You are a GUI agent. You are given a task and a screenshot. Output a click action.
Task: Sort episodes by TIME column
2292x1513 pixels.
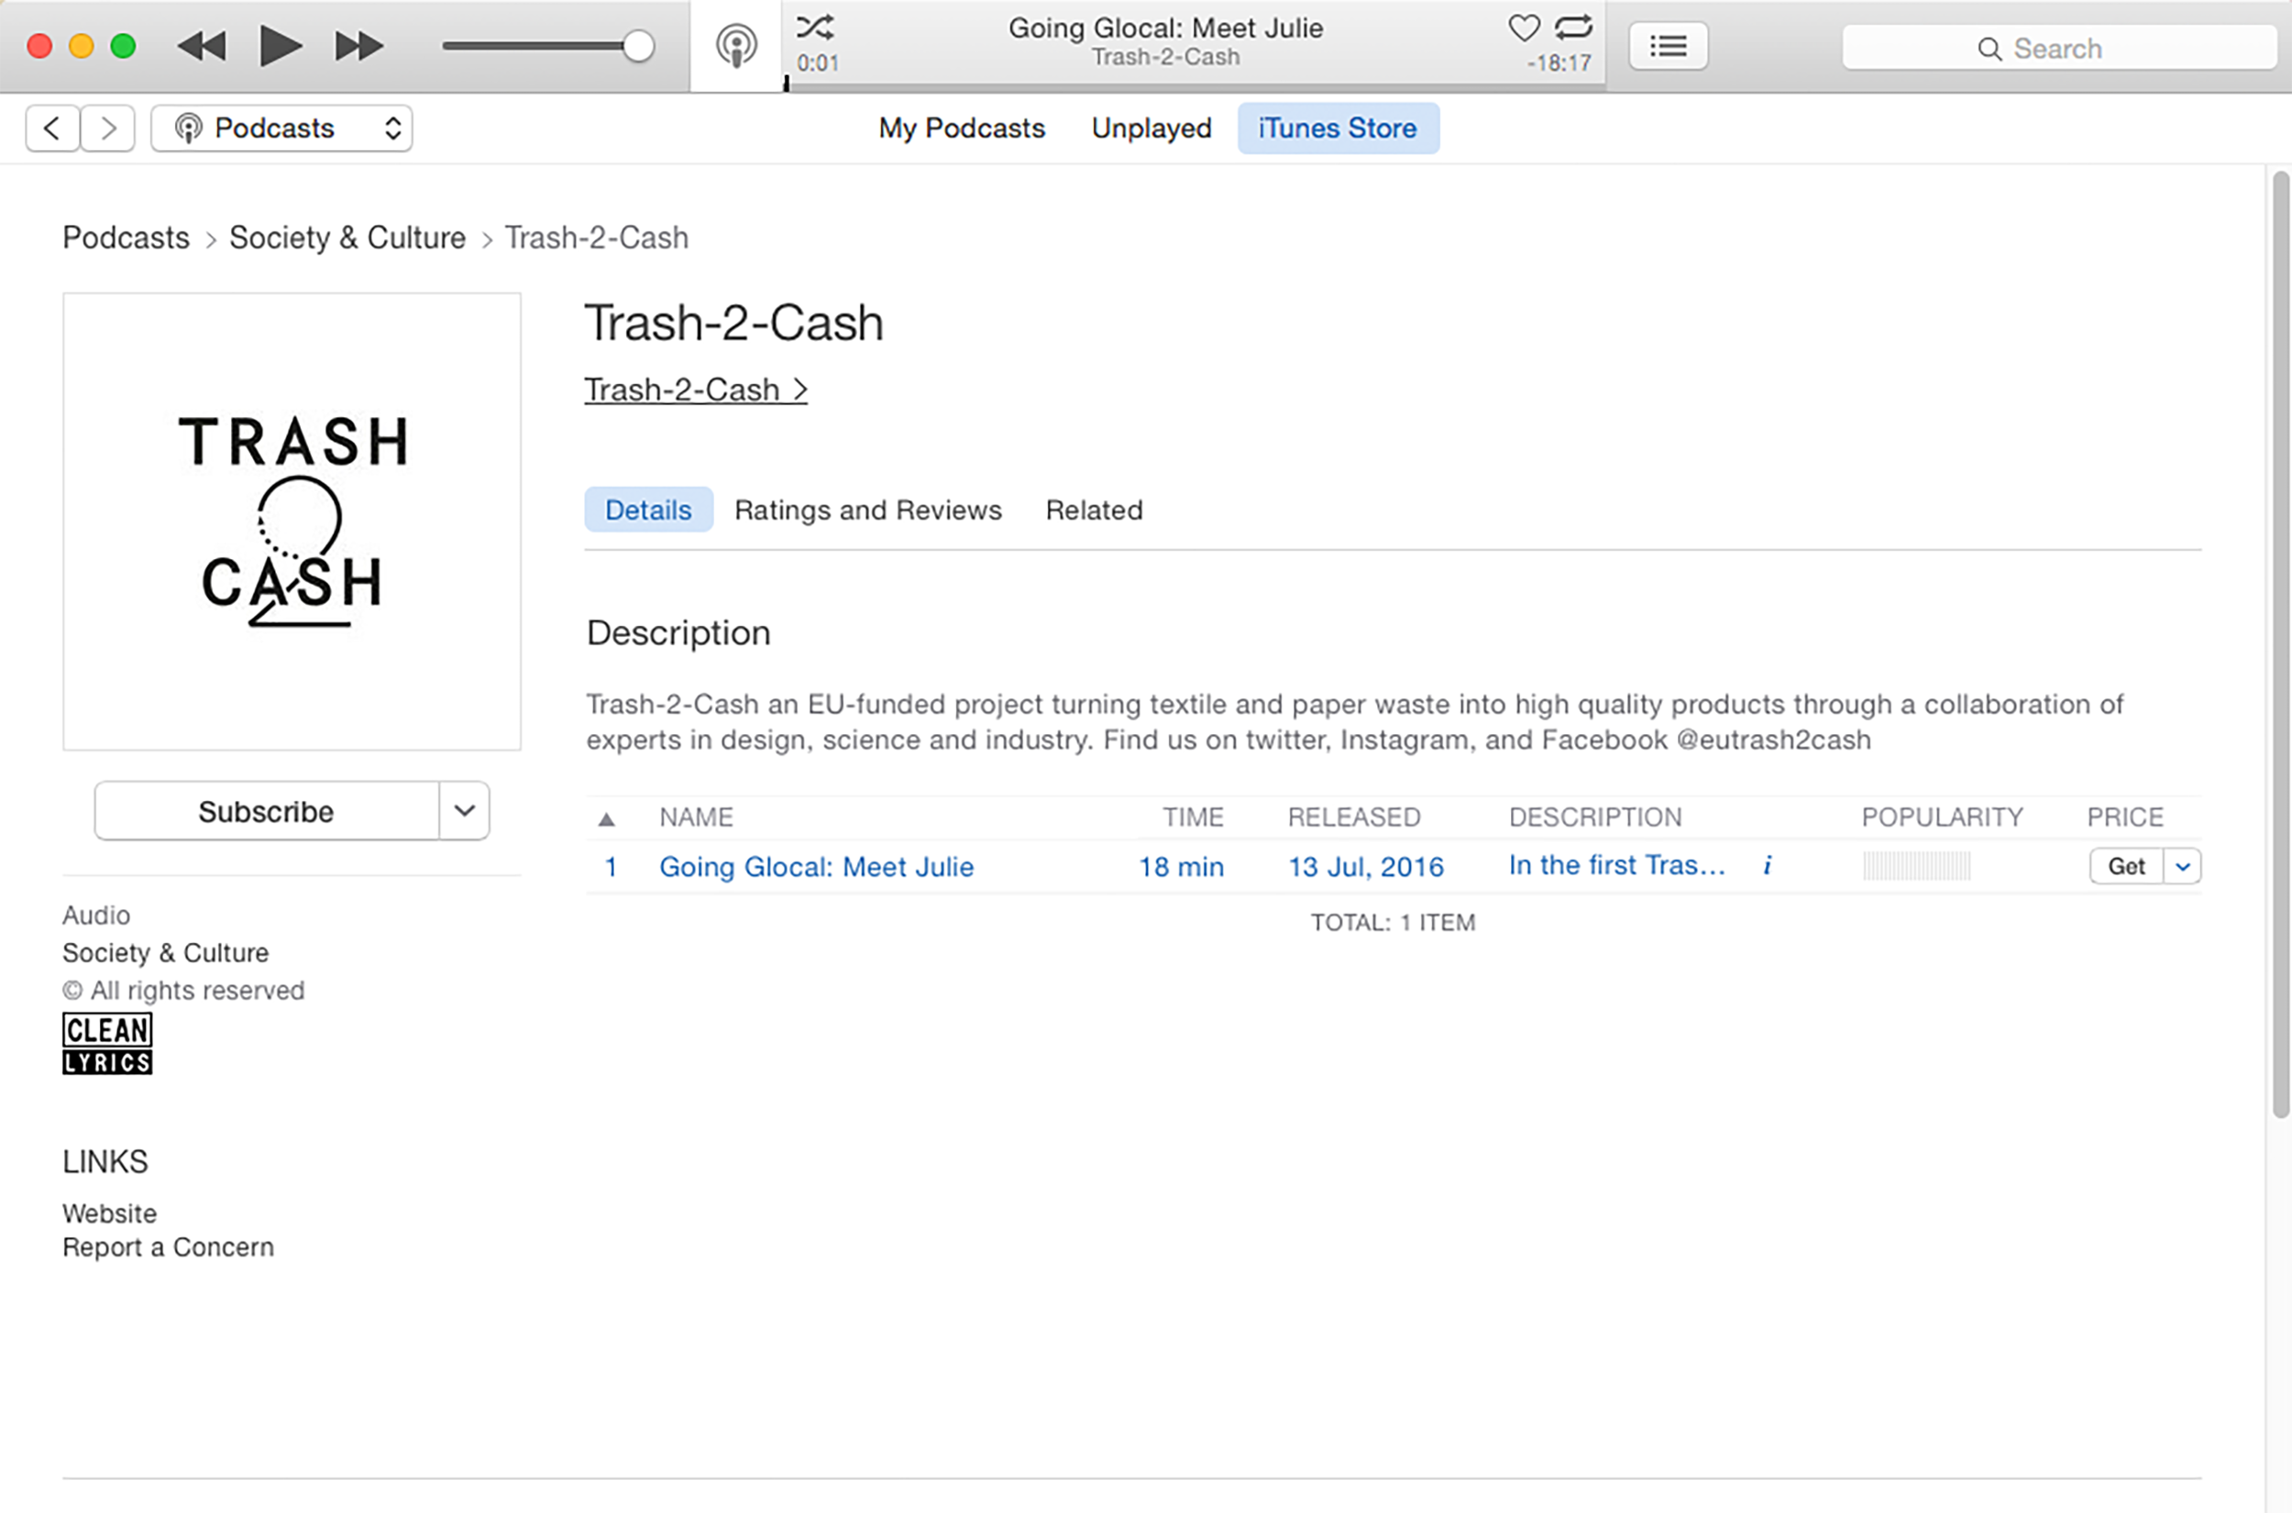[1193, 817]
